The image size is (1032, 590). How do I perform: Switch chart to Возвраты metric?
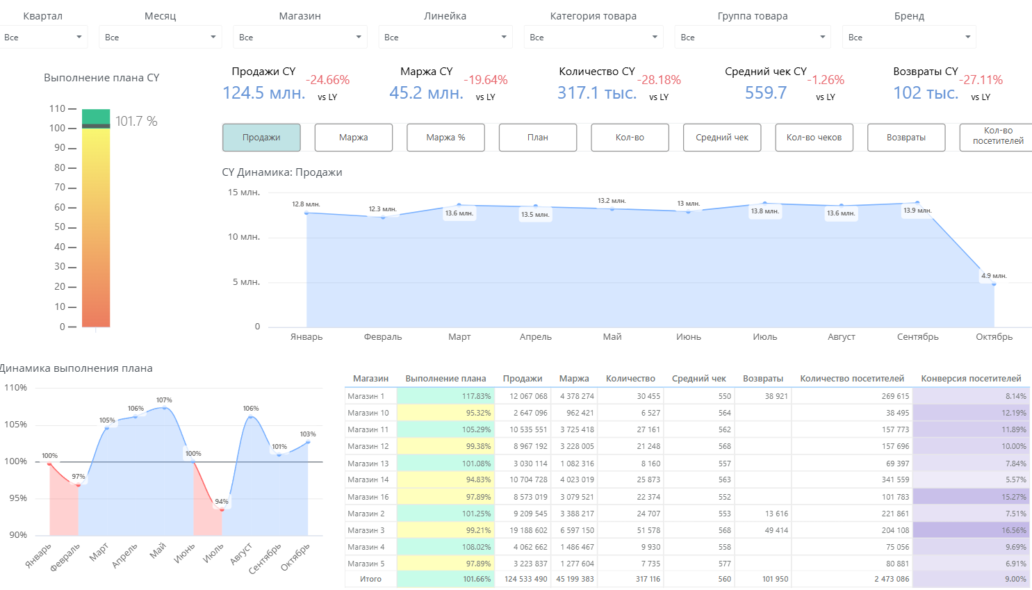tap(906, 138)
